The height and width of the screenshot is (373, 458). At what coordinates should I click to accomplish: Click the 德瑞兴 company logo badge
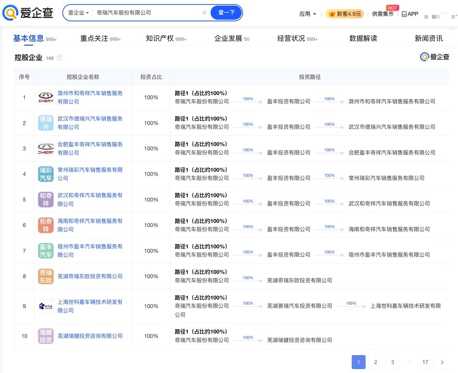(x=46, y=123)
